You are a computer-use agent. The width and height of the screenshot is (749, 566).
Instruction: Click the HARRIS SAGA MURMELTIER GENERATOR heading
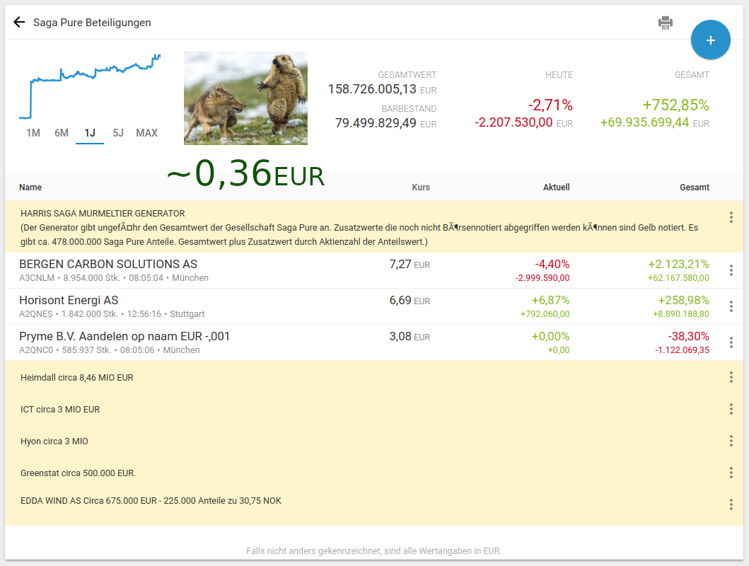(103, 214)
